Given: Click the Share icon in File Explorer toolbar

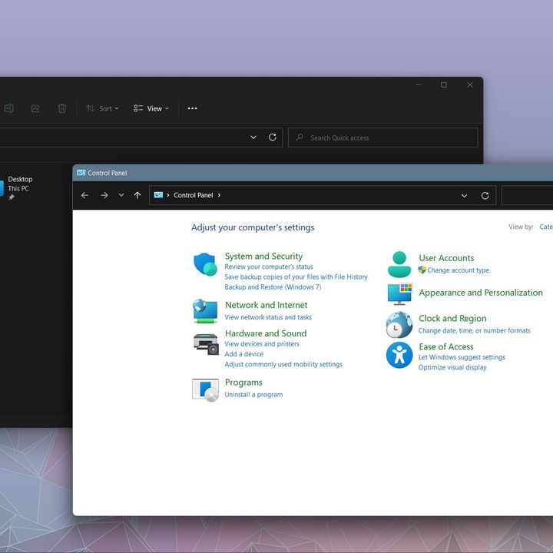Looking at the screenshot, I should (35, 108).
